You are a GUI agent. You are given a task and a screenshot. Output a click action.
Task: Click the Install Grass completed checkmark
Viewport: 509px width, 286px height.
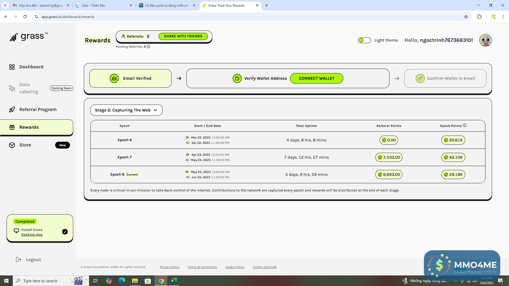(65, 232)
